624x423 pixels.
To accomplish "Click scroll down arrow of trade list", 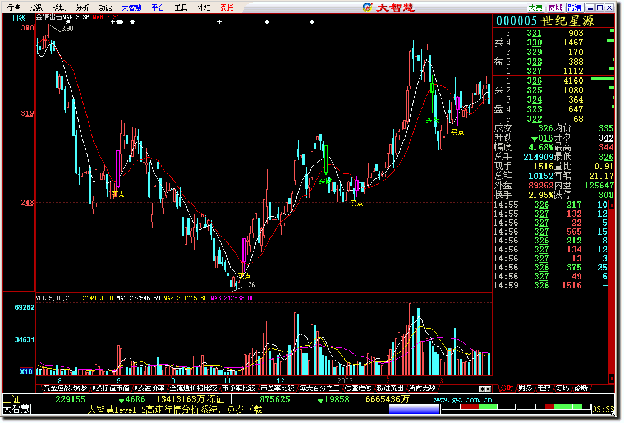I will 612,379.
